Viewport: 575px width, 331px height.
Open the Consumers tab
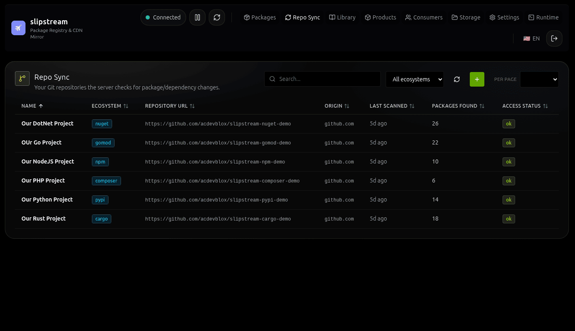point(424,17)
